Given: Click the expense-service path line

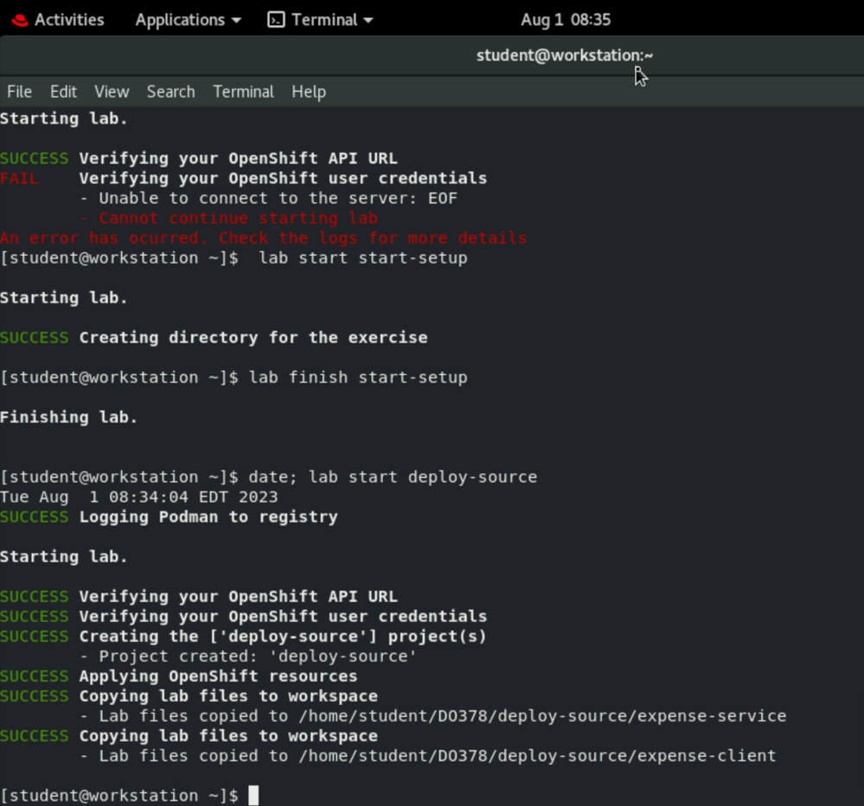Looking at the screenshot, I should point(442,716).
